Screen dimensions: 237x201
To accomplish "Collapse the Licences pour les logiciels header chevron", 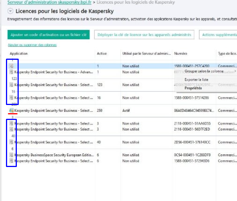I will click(10, 12).
